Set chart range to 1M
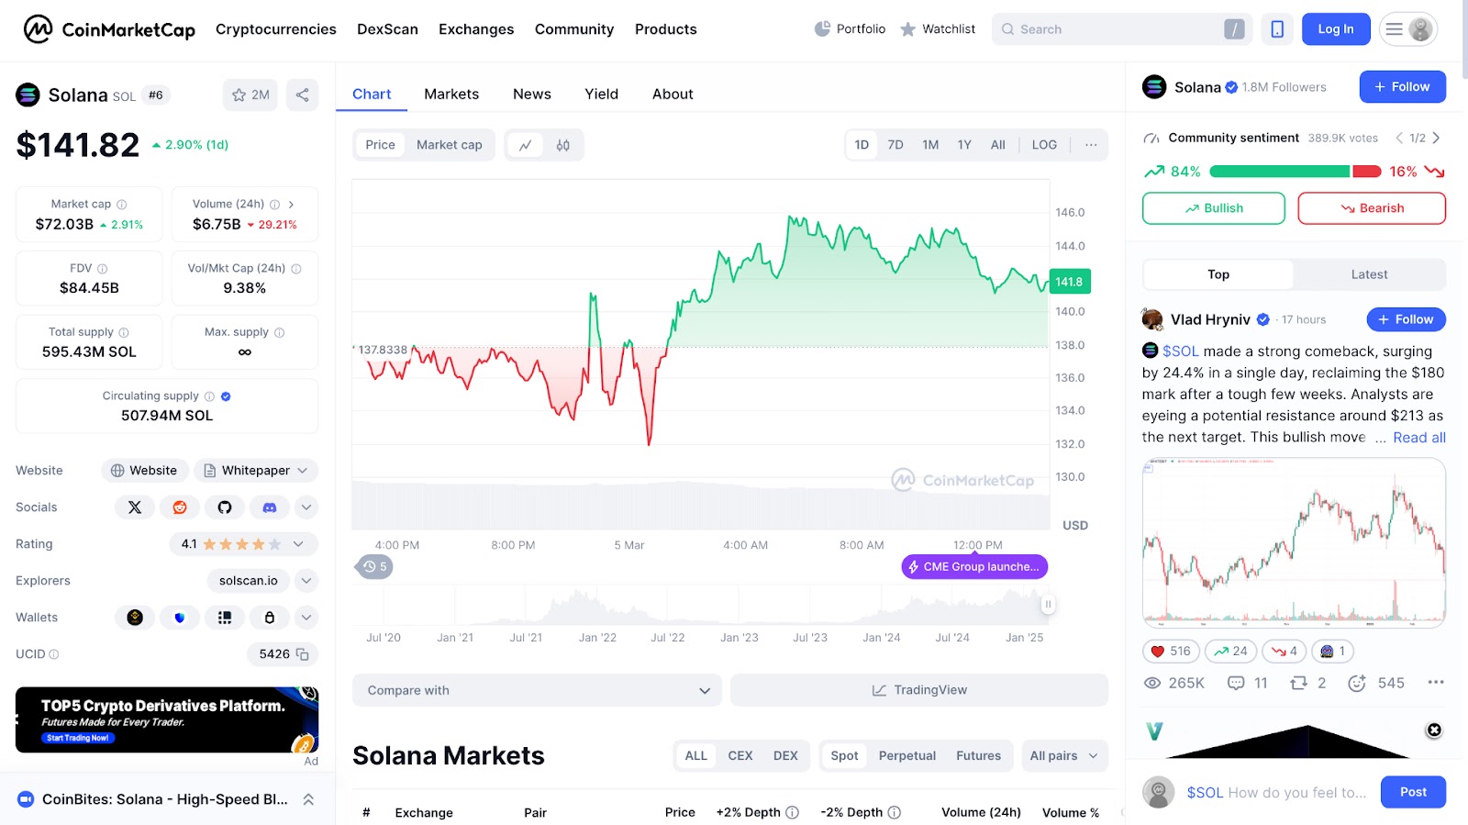The height and width of the screenshot is (825, 1468). coord(930,145)
